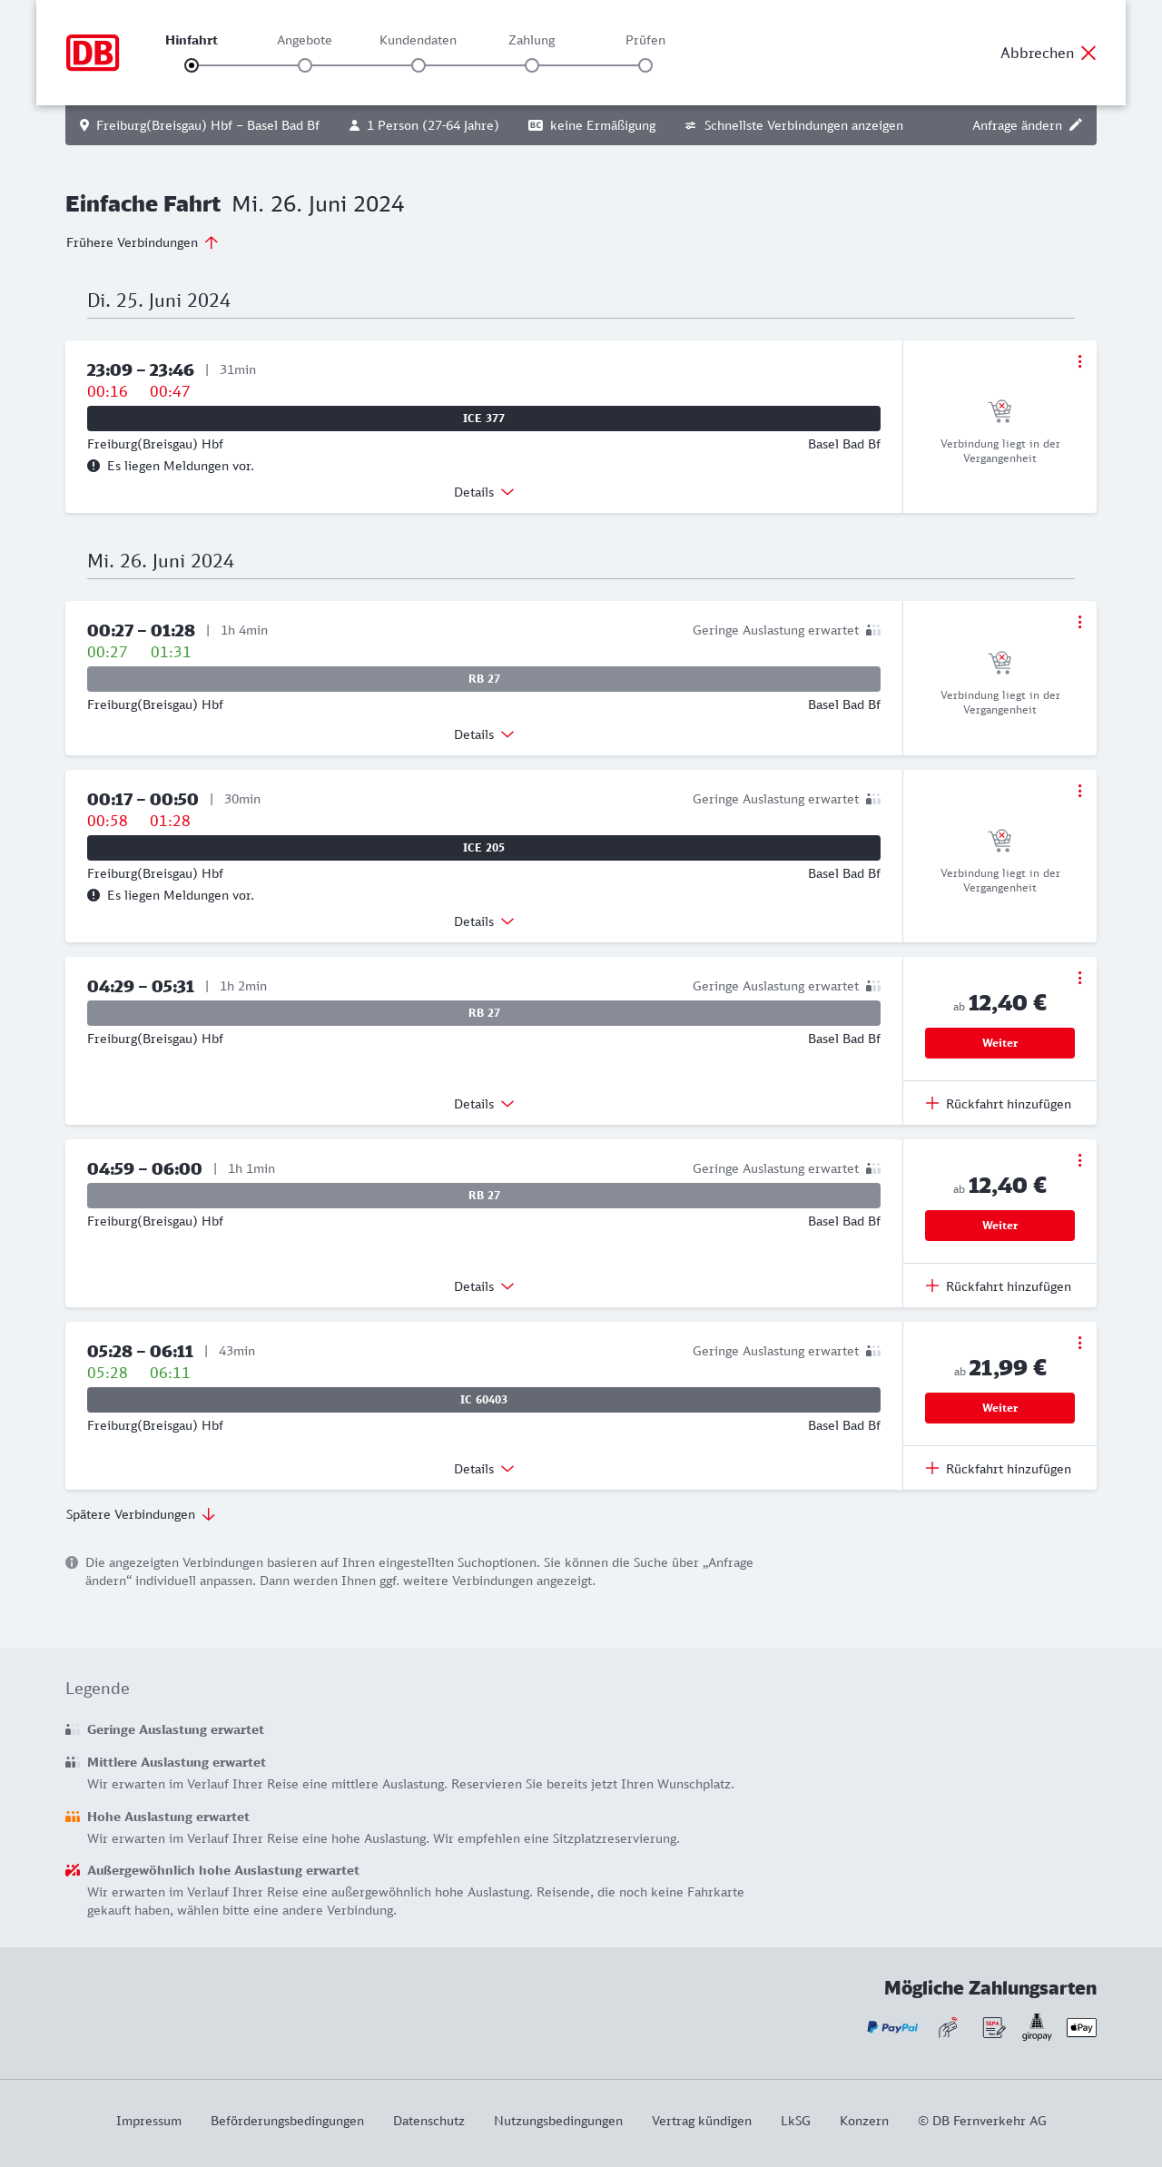Click the PayPal payment icon

(892, 2027)
